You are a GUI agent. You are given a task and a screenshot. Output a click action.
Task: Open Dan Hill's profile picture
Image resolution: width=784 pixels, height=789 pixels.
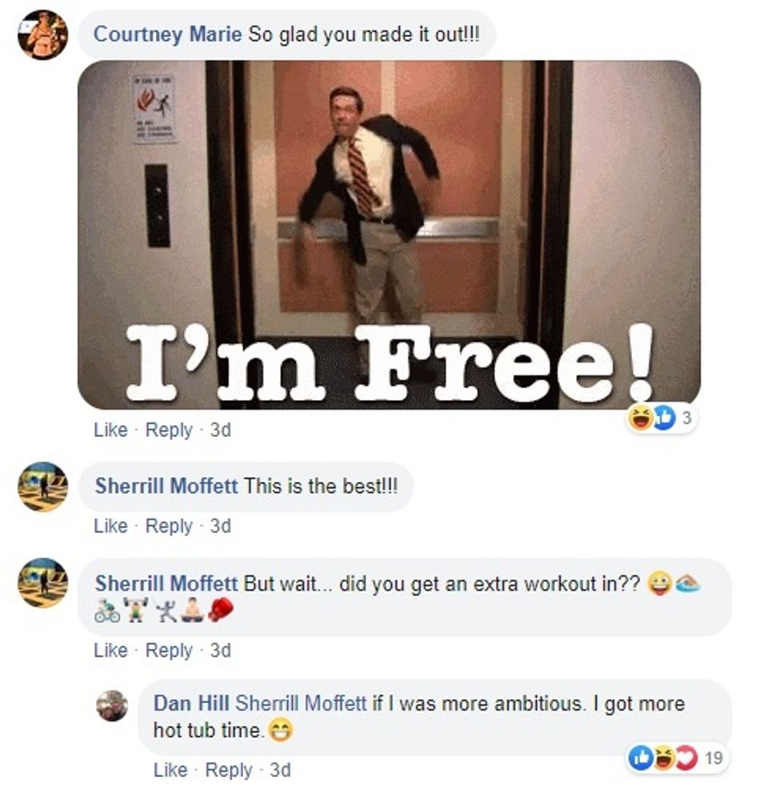point(112,706)
